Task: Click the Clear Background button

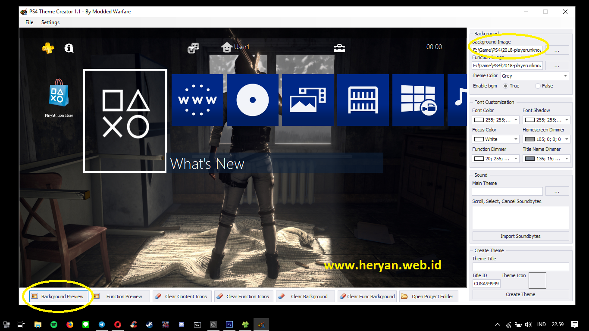Action: [305, 297]
